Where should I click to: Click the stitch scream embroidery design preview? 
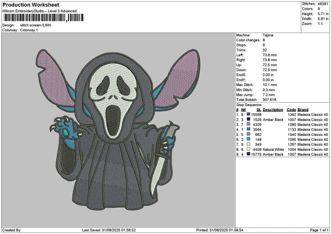click(x=118, y=129)
